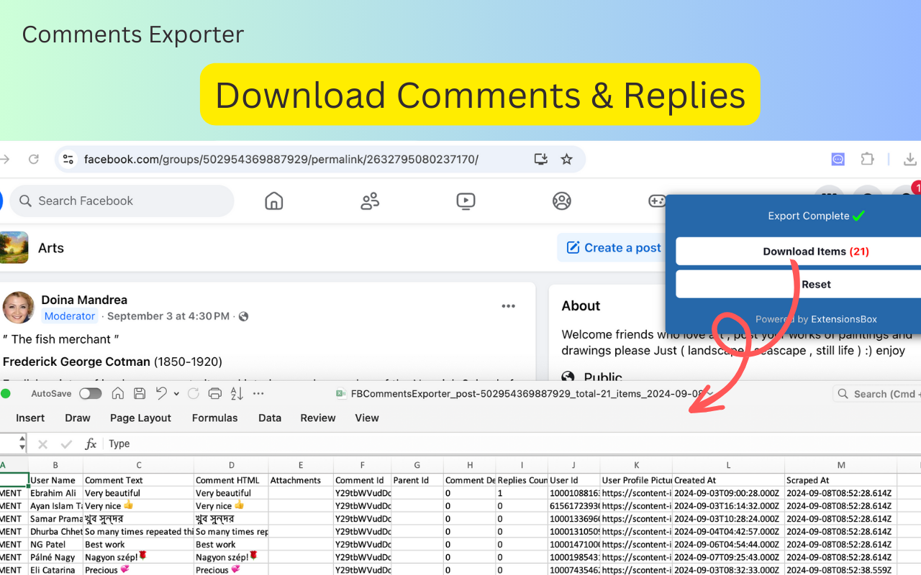Open the three-dot menu on Doina Mandrea's post
The width and height of the screenshot is (921, 575).
pyautogui.click(x=509, y=306)
